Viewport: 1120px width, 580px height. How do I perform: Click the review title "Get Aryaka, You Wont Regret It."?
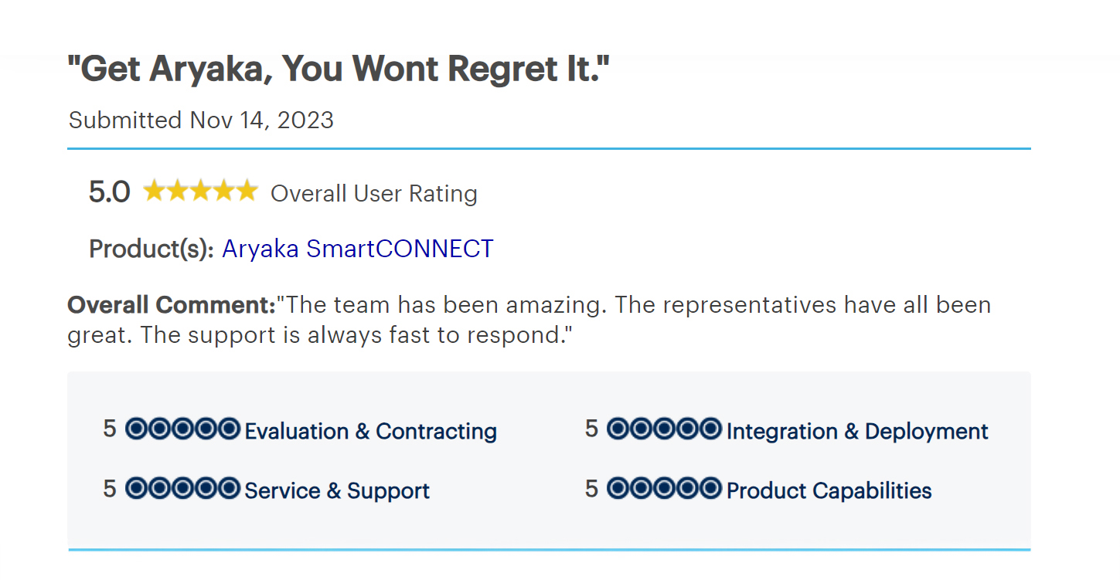coord(339,70)
